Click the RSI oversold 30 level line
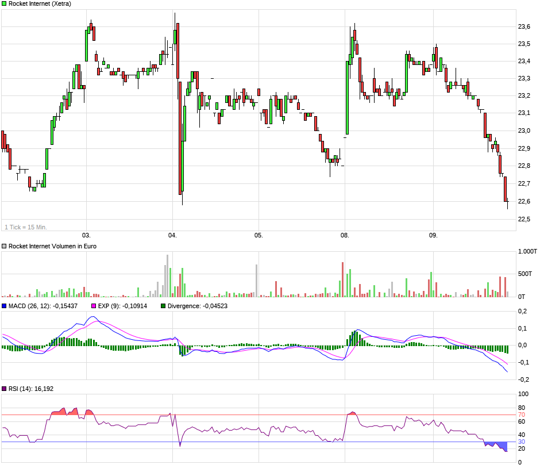540x468 pixels. (259, 440)
